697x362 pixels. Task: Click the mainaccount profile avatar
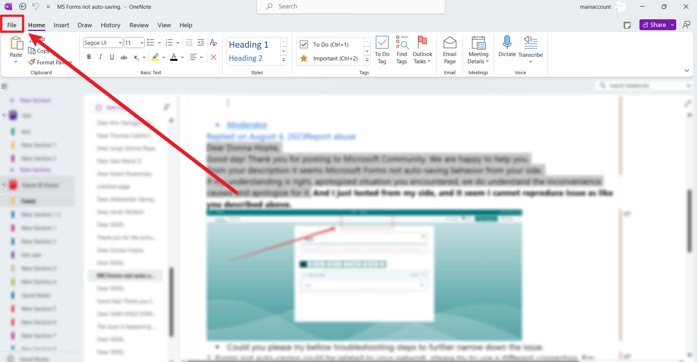tap(620, 7)
